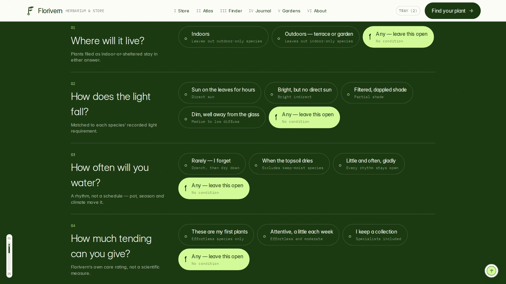
Task: Select Indoors for where it will live
Action: (x=223, y=37)
